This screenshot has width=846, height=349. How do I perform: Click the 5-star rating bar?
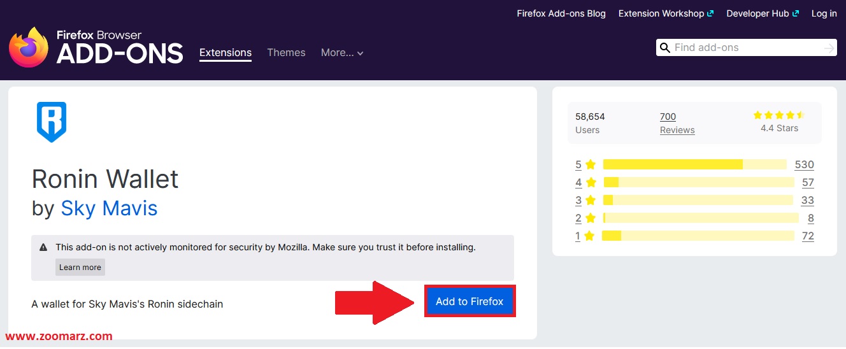click(x=695, y=164)
